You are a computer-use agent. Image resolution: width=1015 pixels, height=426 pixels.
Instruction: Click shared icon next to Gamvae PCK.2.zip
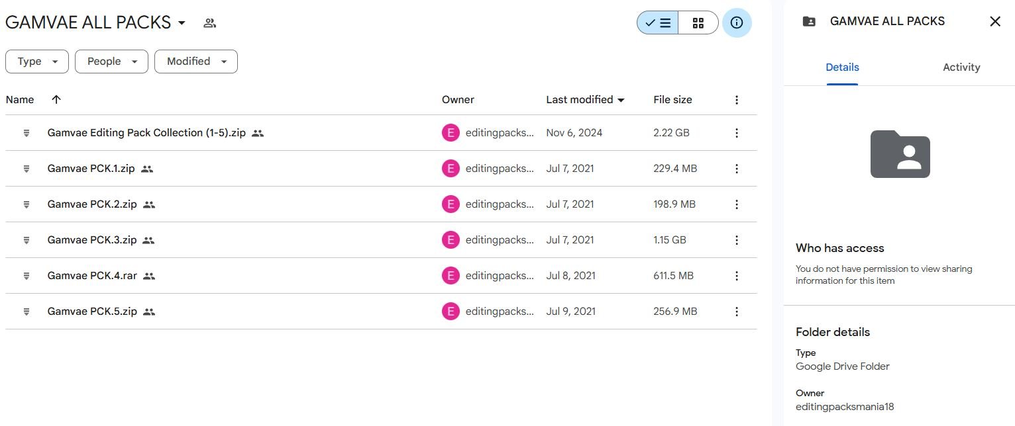tap(149, 204)
